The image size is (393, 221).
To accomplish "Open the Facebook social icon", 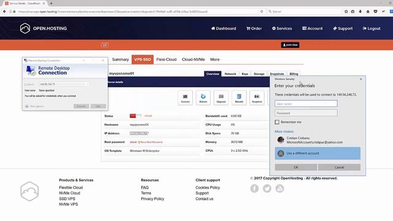I will (254, 188).
